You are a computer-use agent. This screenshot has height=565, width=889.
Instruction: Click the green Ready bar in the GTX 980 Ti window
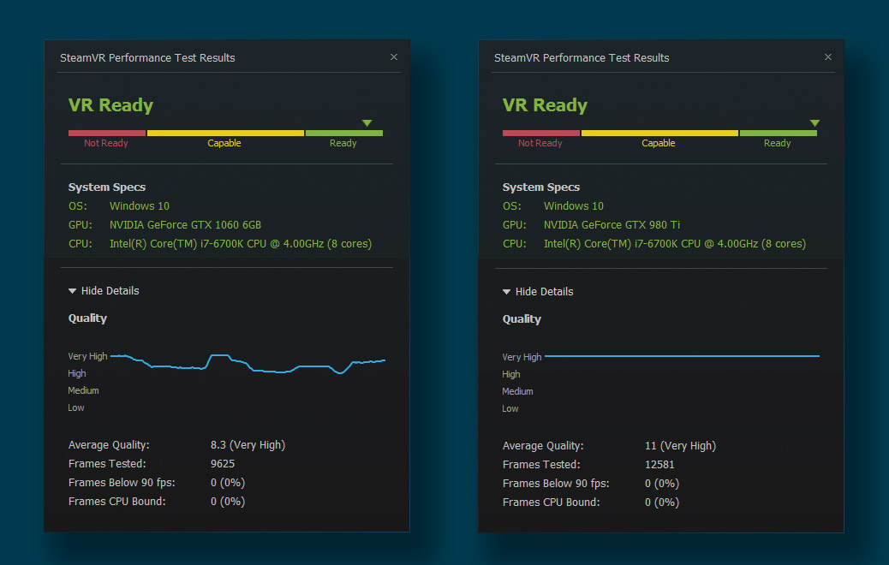pyautogui.click(x=778, y=133)
